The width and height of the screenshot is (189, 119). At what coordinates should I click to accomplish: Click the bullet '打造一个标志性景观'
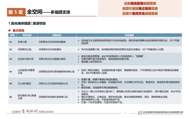pyautogui.click(x=92, y=102)
